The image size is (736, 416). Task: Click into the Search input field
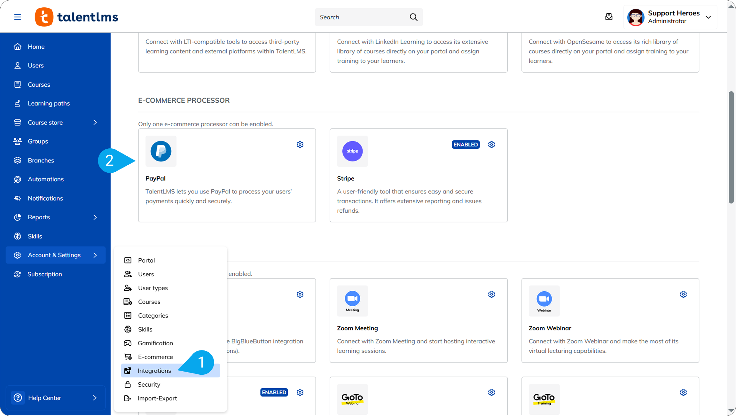pos(361,17)
